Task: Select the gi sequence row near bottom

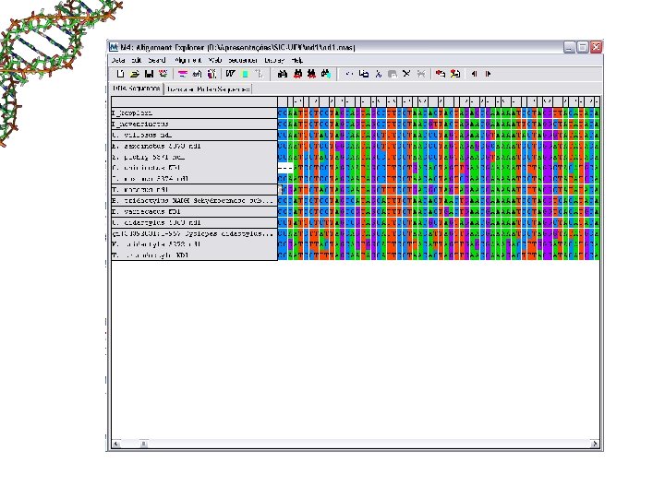Action: (194, 233)
